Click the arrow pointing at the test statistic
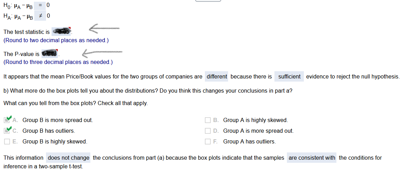The height and width of the screenshot is (178, 407). [104, 29]
